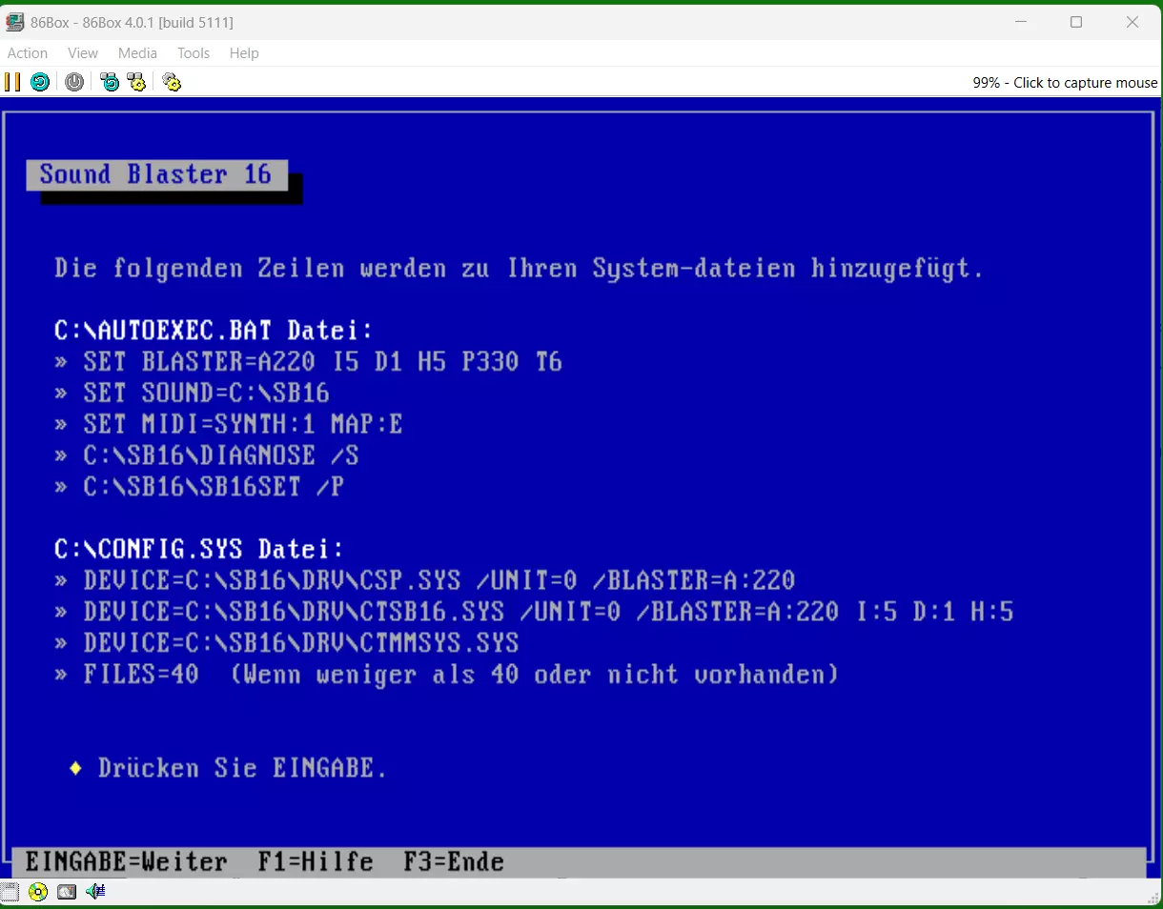
Task: Click the EINGABE=Weiter label in bottom bar
Action: pyautogui.click(x=127, y=862)
